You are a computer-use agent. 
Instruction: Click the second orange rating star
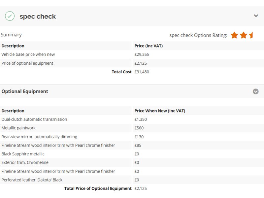click(244, 35)
